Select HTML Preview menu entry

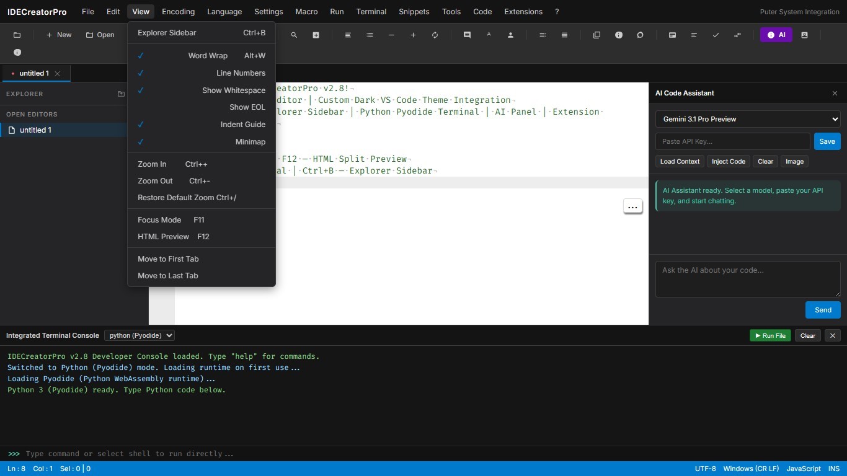coord(202,237)
